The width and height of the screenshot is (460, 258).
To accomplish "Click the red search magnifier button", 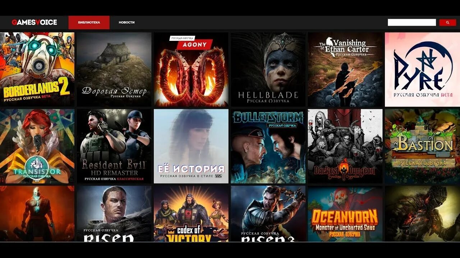I will pyautogui.click(x=447, y=23).
